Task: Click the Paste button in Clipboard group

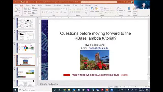Action: tap(16, 10)
